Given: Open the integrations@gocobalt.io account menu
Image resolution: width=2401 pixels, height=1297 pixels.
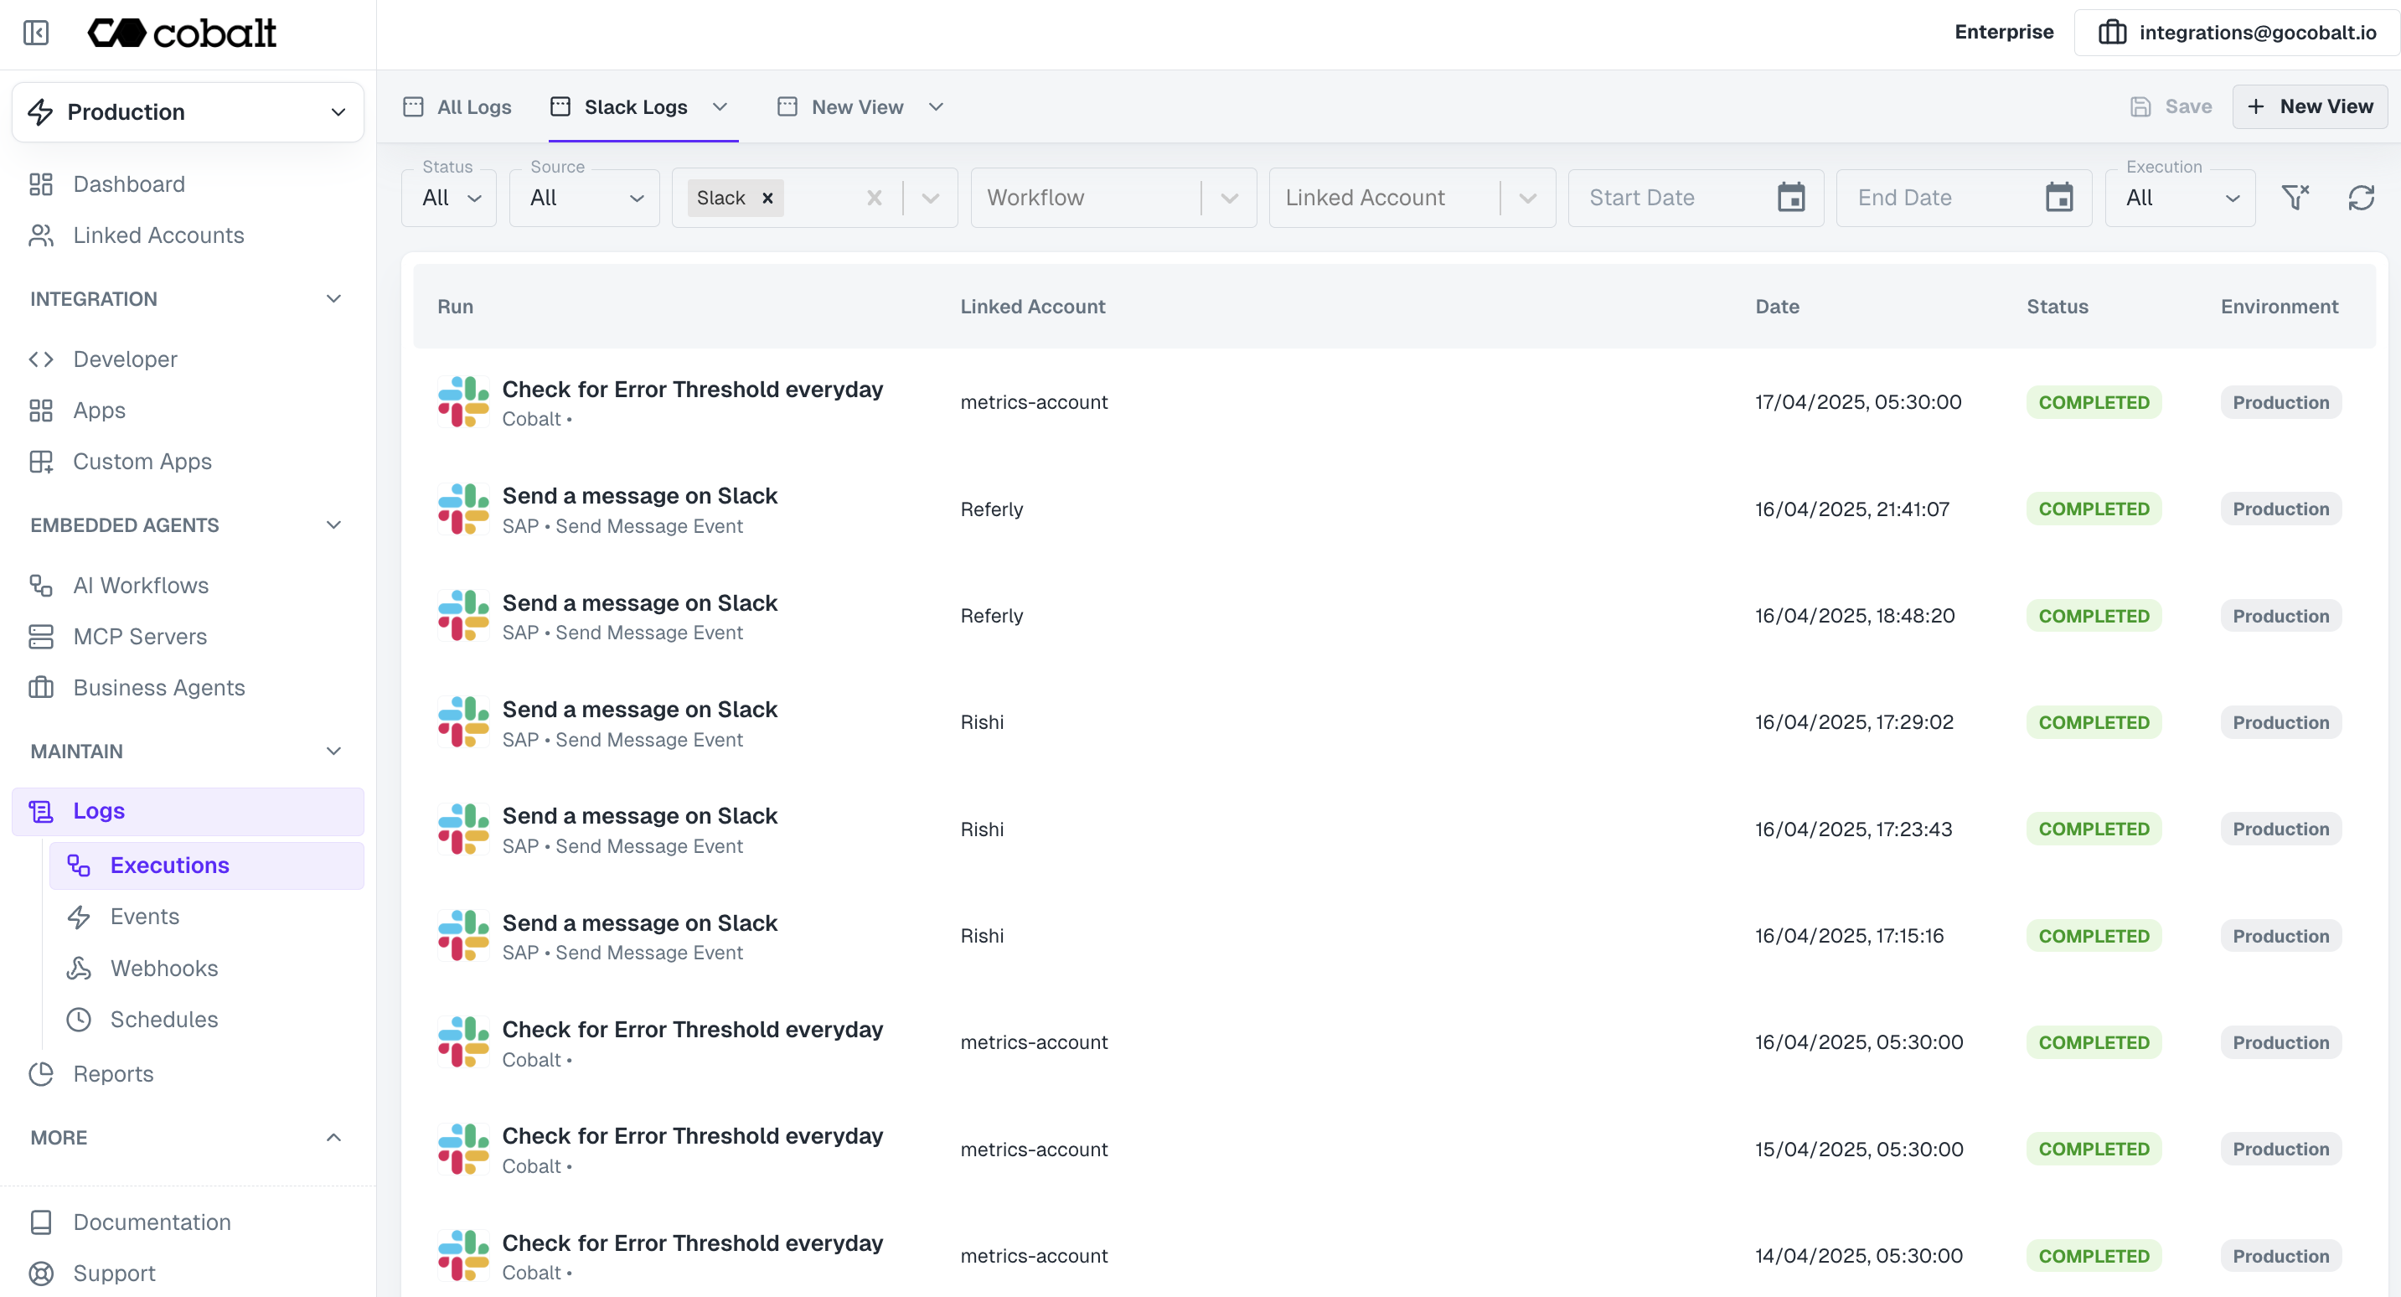Looking at the screenshot, I should (x=2237, y=32).
